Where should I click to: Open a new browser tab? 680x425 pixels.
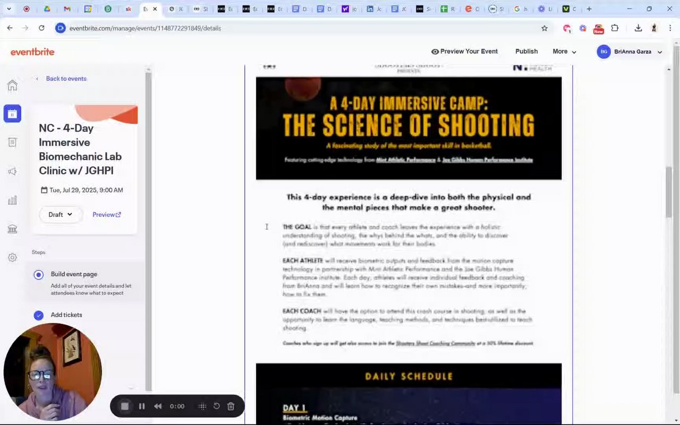pos(589,9)
